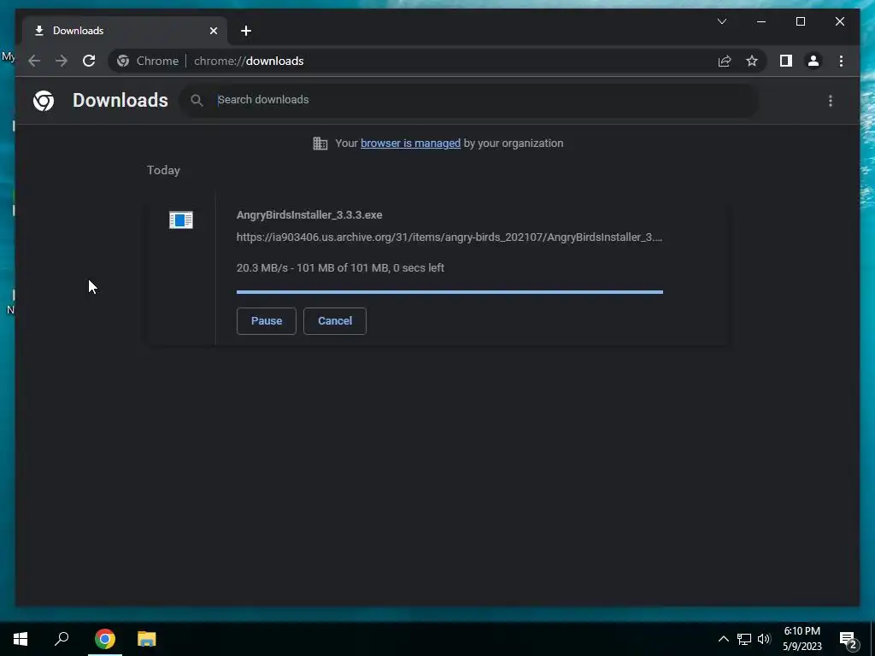Open the notification center icon

(x=849, y=640)
